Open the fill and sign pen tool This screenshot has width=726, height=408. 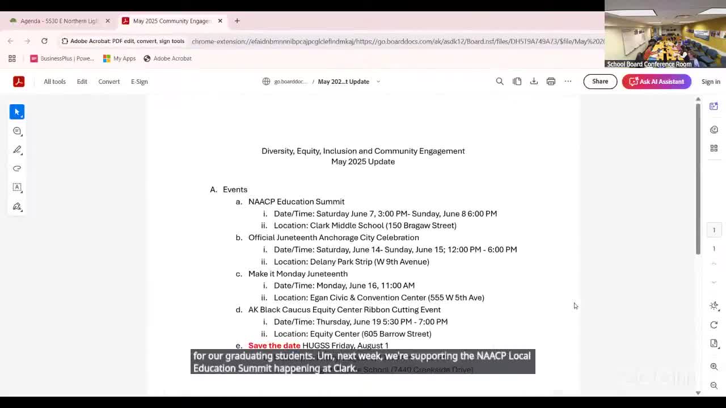(17, 206)
